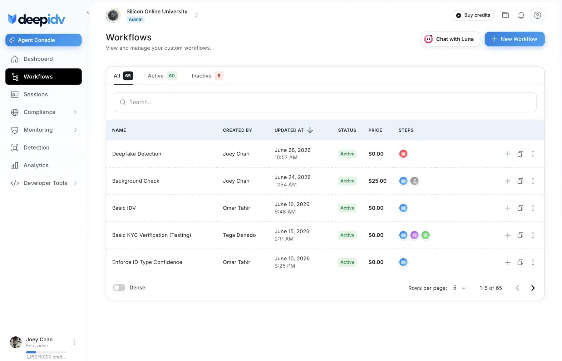Click the plus icon for Enforce ID Type Confidence
Viewport: 562px width, 361px height.
508,262
